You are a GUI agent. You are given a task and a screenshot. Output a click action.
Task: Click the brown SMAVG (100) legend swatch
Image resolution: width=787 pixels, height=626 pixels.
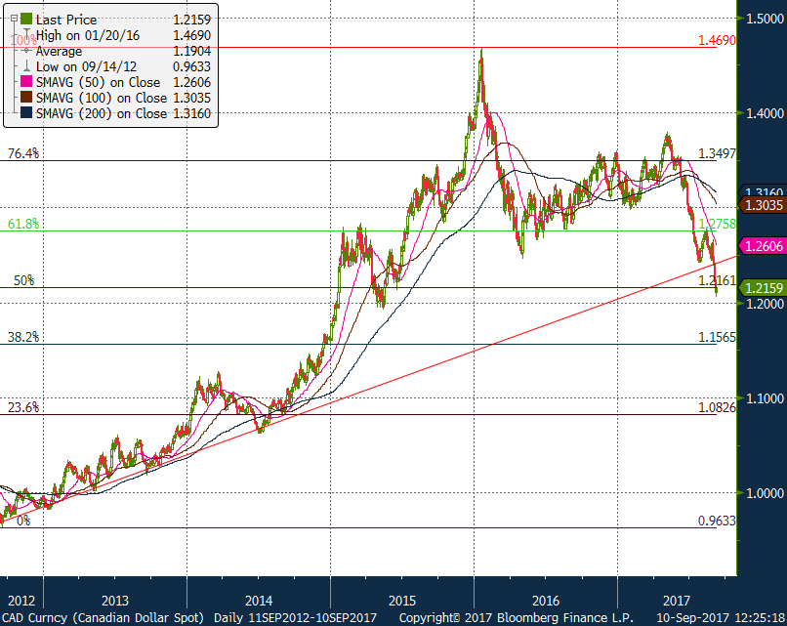point(26,98)
